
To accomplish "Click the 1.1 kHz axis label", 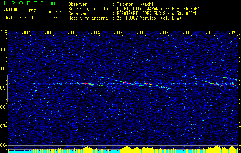I will [x=3, y=50].
